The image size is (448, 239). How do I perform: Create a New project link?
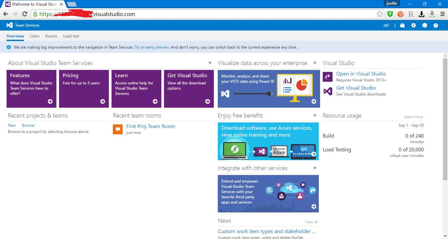click(12, 125)
